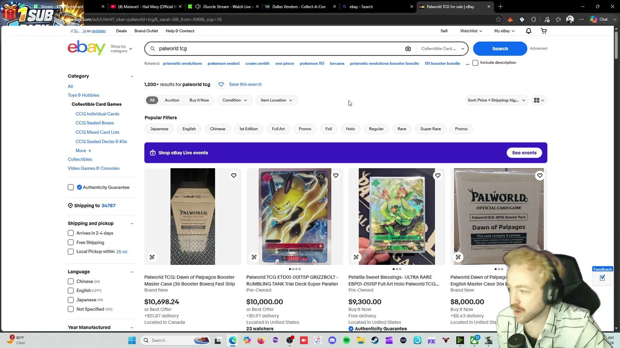Open Collectible Card category dropdown in search bar
620x348 pixels.
(x=442, y=48)
